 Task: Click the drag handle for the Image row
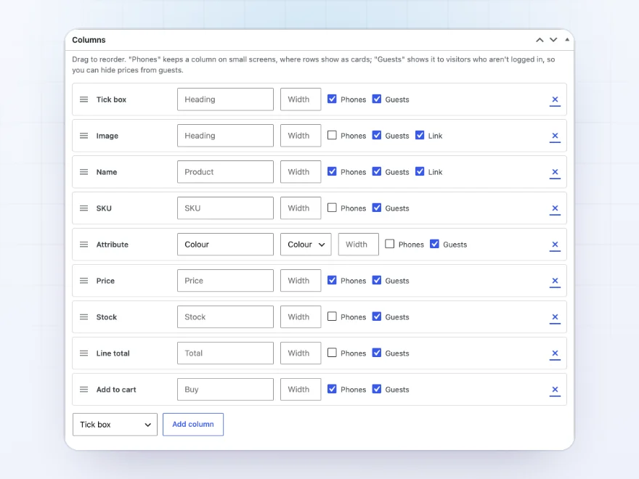[84, 136]
